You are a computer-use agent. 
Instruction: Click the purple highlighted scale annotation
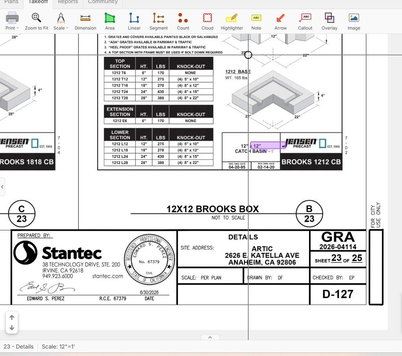(x=268, y=145)
